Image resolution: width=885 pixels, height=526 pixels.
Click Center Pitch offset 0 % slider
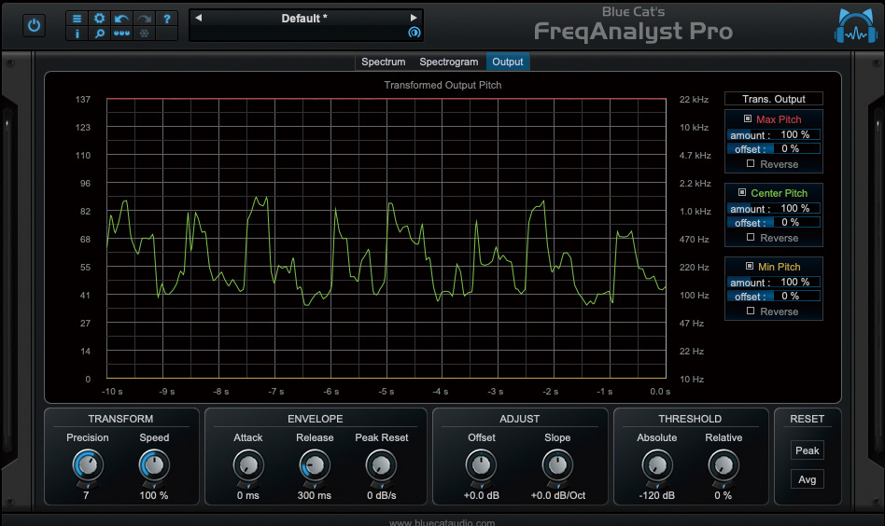pos(773,223)
